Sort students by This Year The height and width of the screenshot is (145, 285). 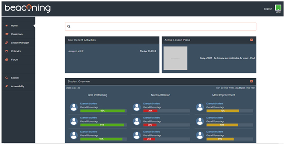250,88
